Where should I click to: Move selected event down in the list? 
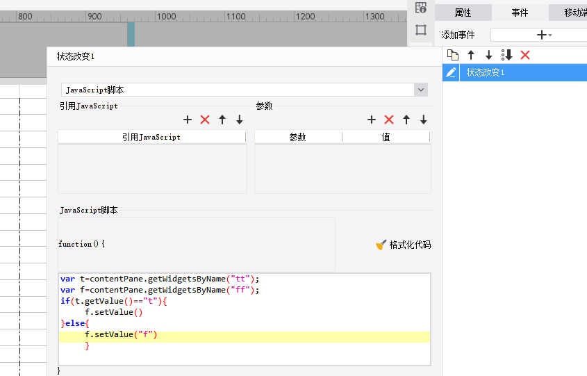(x=489, y=55)
